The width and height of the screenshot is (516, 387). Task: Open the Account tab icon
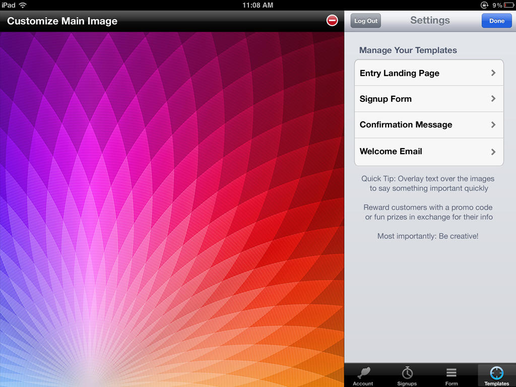point(363,373)
